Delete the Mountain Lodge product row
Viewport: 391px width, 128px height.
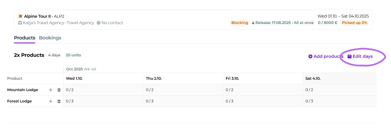59,90
